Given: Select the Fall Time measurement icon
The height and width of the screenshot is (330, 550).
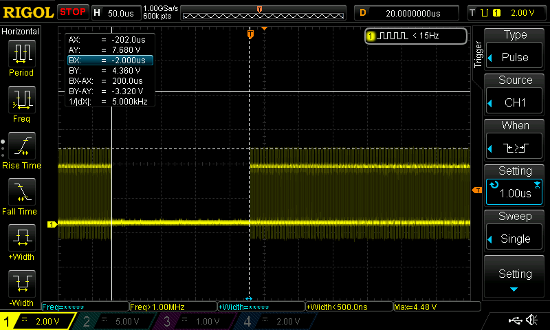Looking at the screenshot, I should point(22,192).
